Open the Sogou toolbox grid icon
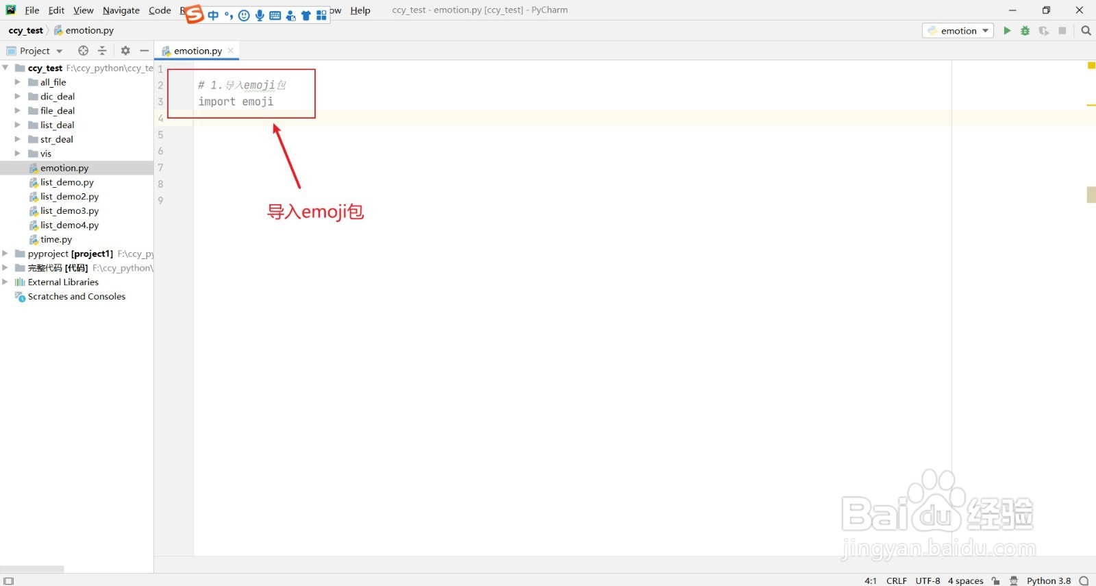 point(321,15)
